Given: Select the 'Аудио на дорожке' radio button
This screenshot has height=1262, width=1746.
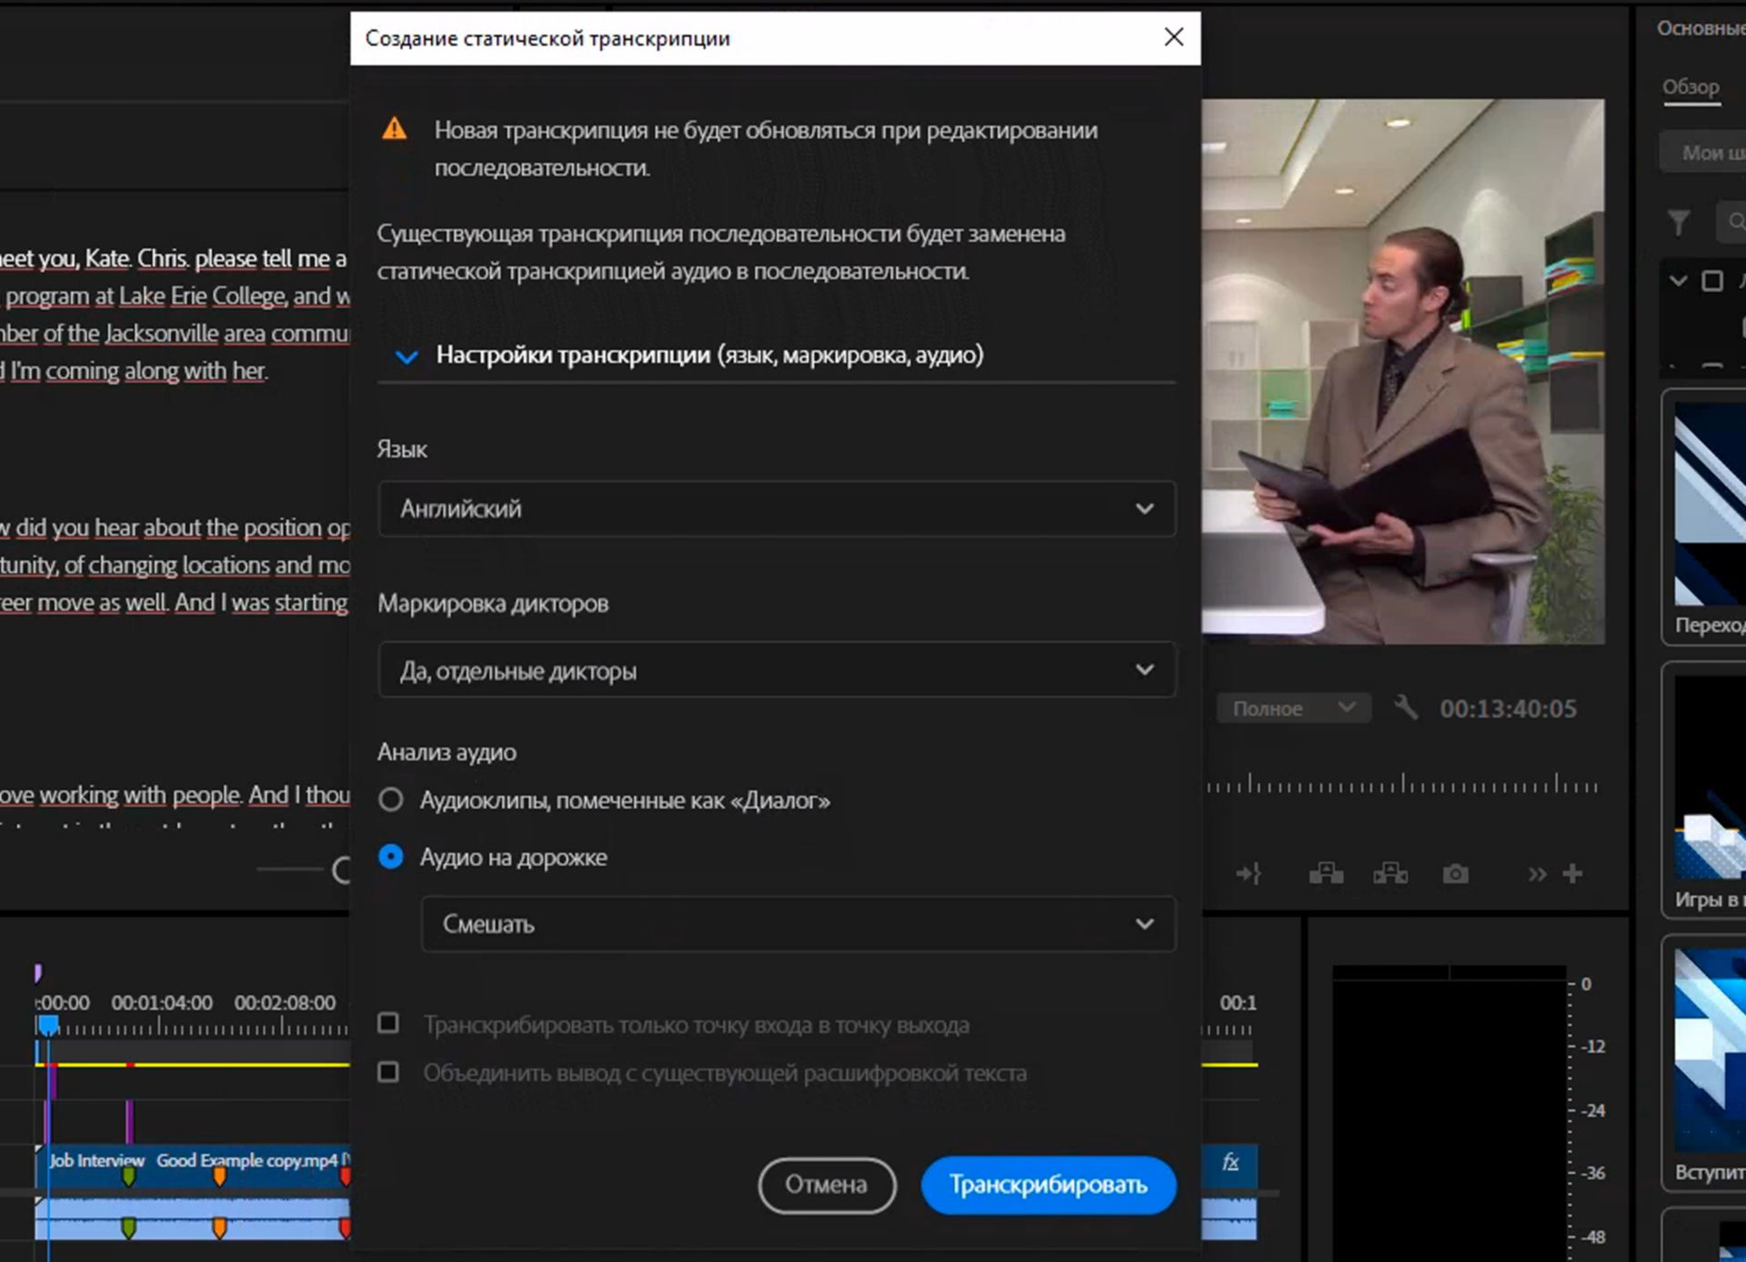Looking at the screenshot, I should coord(390,856).
